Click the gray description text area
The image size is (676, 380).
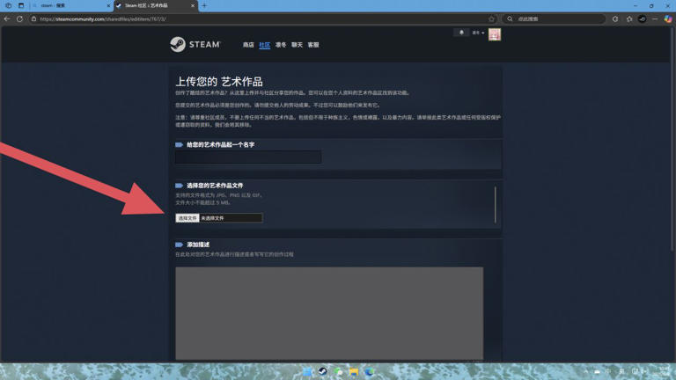329,313
